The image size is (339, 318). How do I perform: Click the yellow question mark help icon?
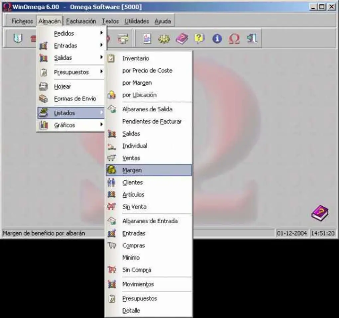(199, 39)
